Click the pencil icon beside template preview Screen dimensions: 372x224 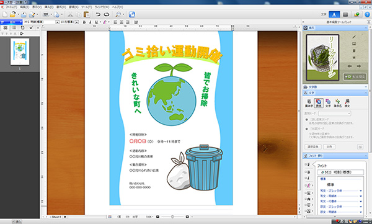(354, 37)
